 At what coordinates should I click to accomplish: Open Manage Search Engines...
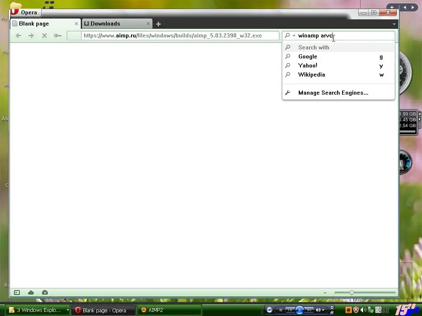(x=338, y=93)
